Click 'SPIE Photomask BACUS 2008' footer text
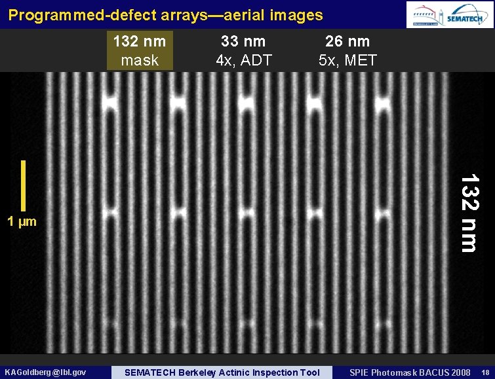Screen dimensions: 495x379 [x=410, y=372]
